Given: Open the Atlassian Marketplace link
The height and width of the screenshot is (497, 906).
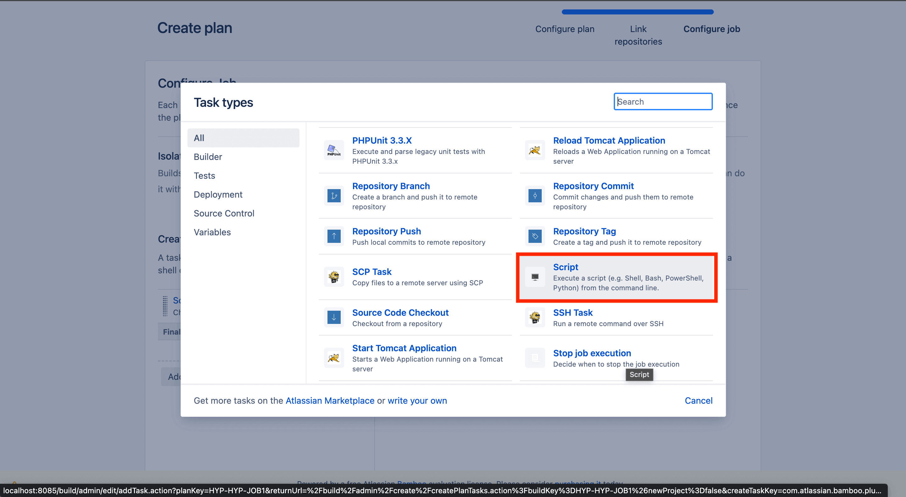Looking at the screenshot, I should (330, 401).
